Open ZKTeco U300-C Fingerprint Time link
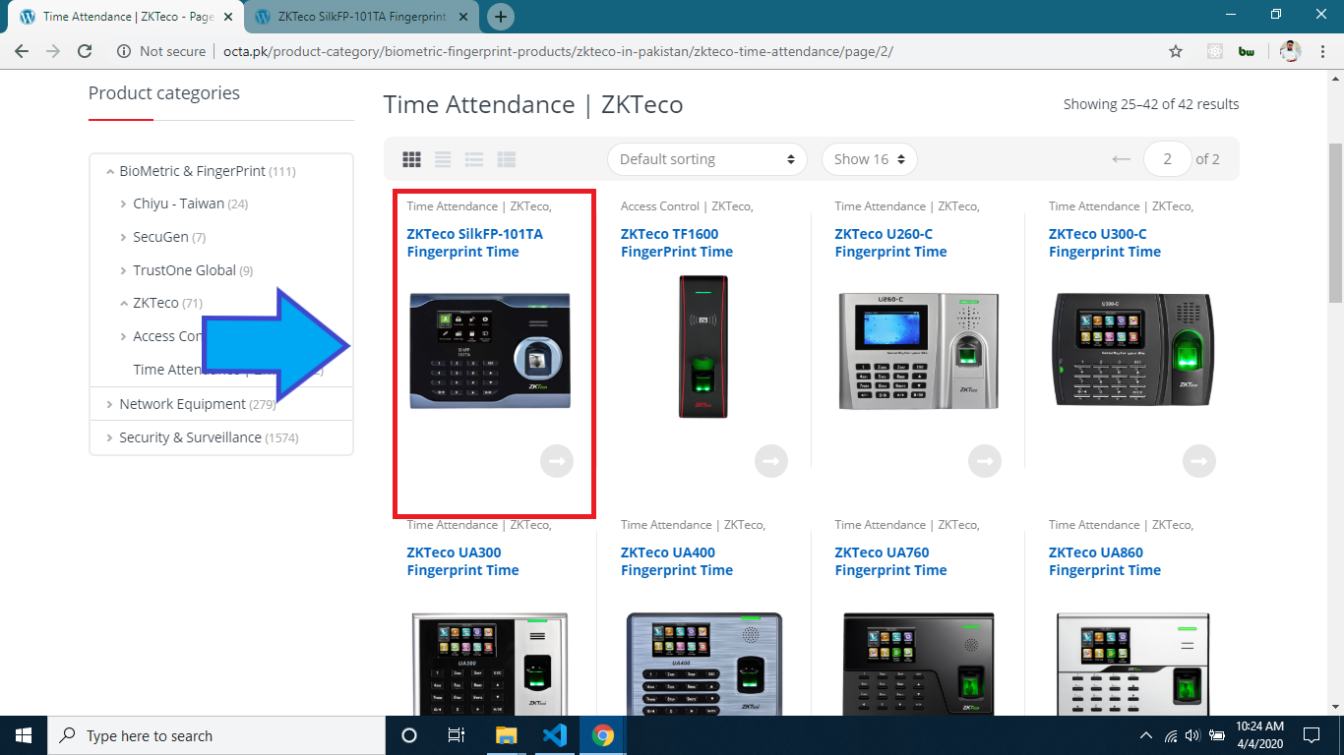The image size is (1344, 755). pyautogui.click(x=1105, y=243)
